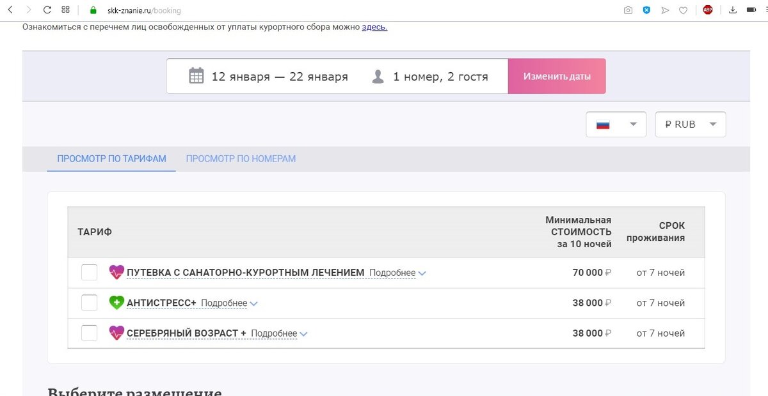Click the calendar icon next to dates
Viewport: 768px width, 396px height.
197,76
